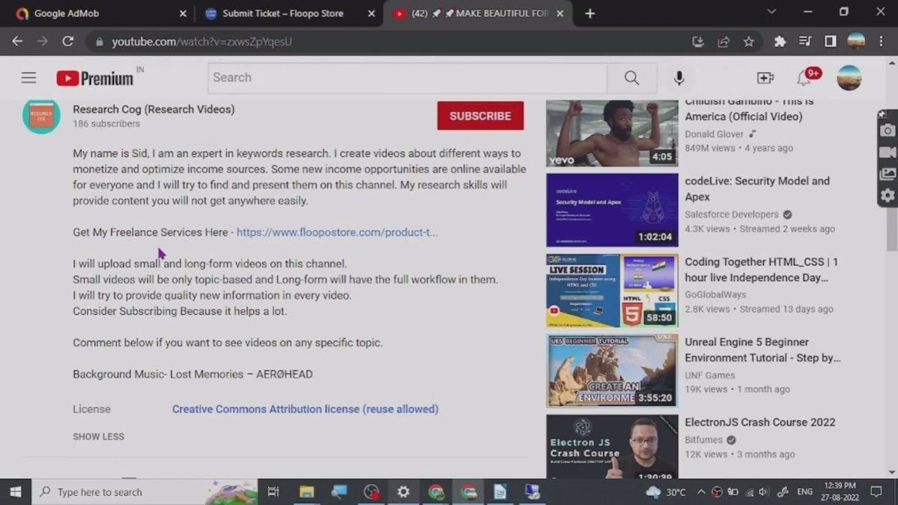Open media controls icon in Chrome toolbar
The height and width of the screenshot is (505, 898).
(x=805, y=41)
